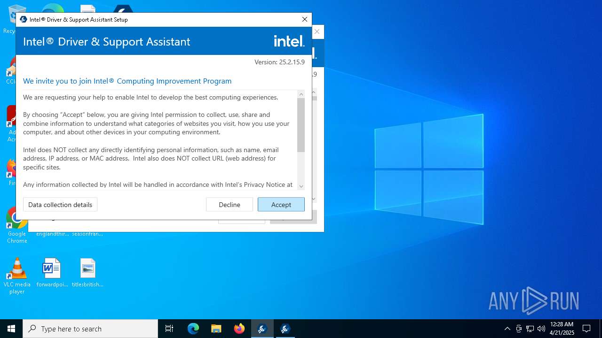Viewport: 602px width, 338px height.
Task: Click the taskbar search box
Action: pyautogui.click(x=90, y=329)
